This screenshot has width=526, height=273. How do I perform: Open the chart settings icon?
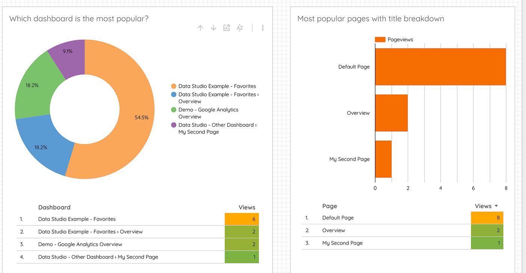[227, 28]
